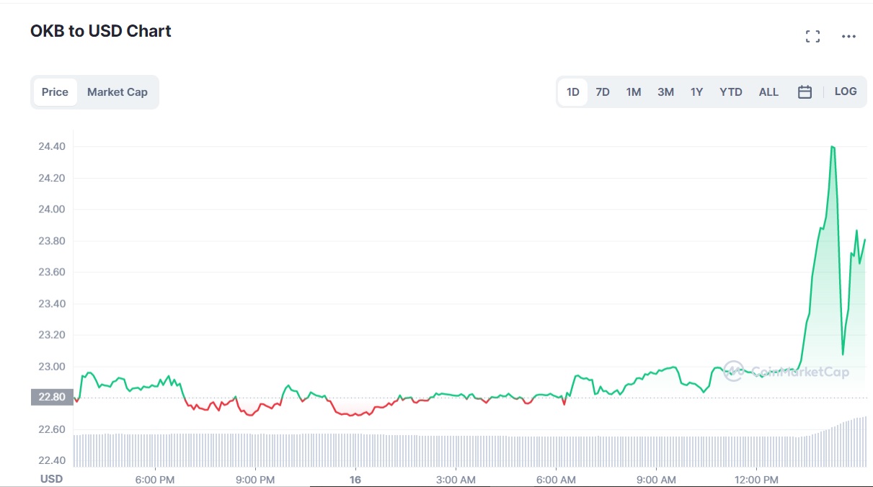Select the 7D time range
The image size is (873, 487).
point(601,91)
